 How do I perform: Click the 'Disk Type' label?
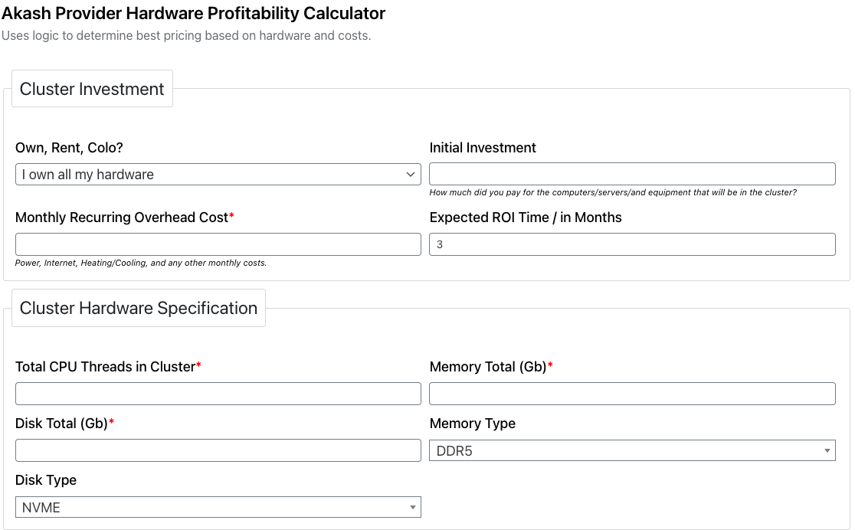pyautogui.click(x=46, y=480)
